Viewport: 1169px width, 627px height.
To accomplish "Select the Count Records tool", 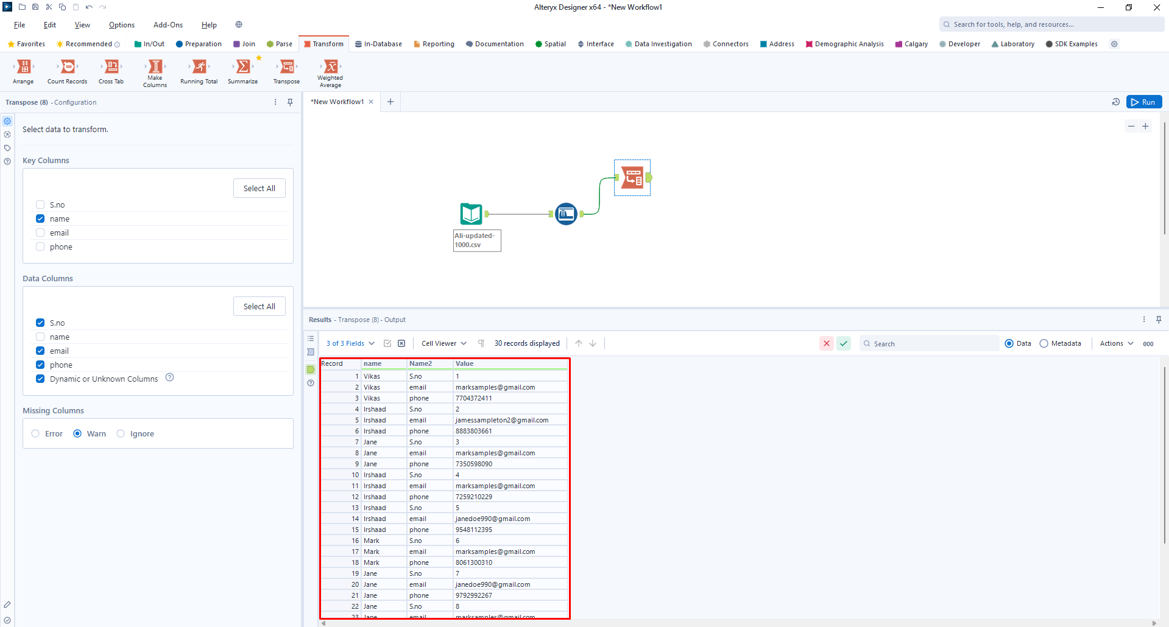I will pyautogui.click(x=68, y=67).
